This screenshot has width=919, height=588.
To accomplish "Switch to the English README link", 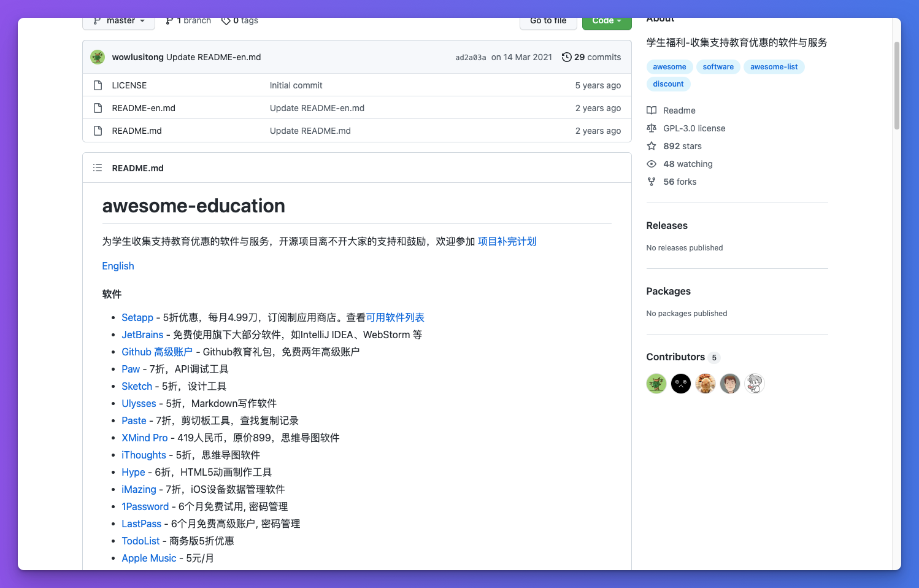I will tap(118, 266).
